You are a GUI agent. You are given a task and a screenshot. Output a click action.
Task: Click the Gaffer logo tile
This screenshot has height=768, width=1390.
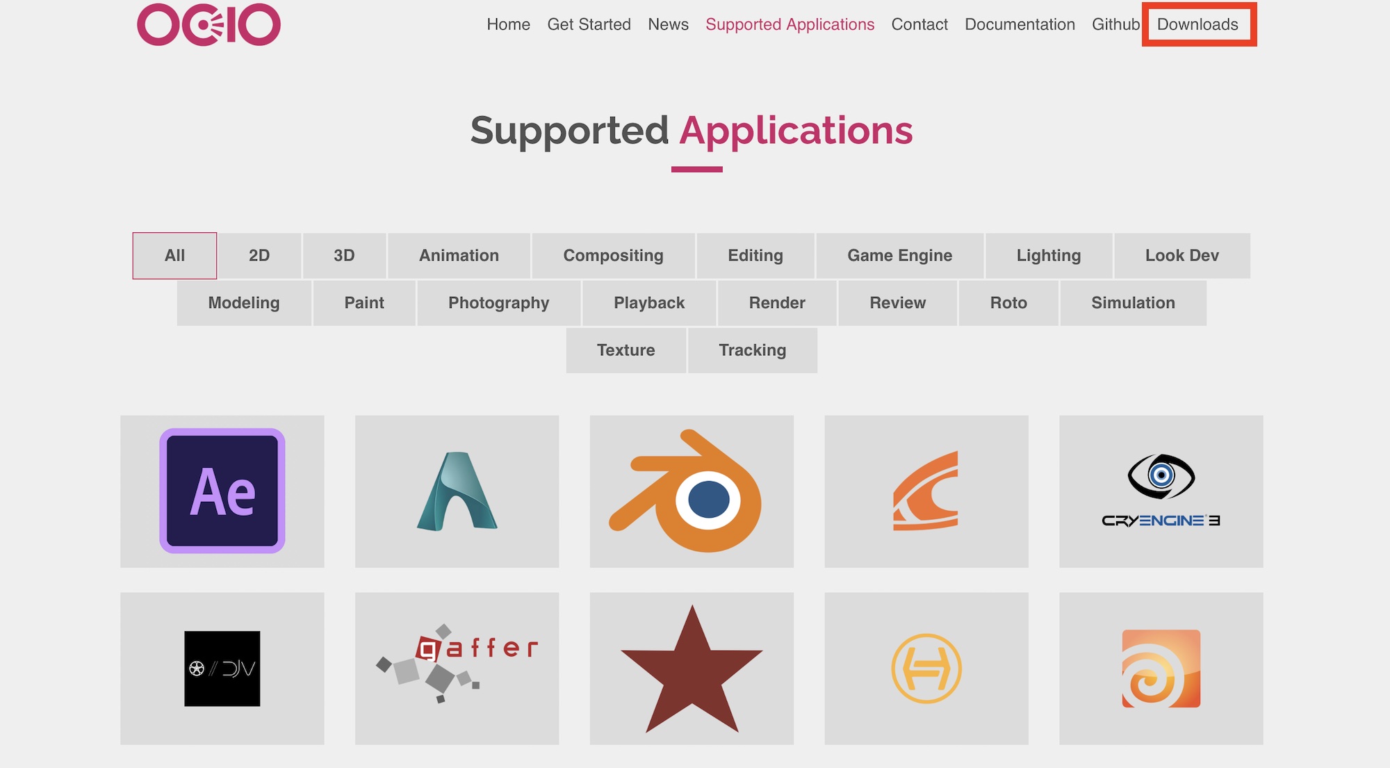[457, 668]
